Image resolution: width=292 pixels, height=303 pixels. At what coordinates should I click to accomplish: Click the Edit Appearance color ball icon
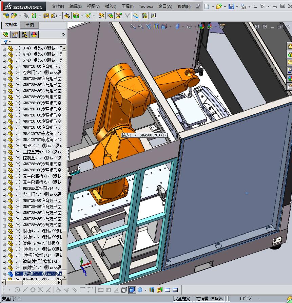pos(201,26)
